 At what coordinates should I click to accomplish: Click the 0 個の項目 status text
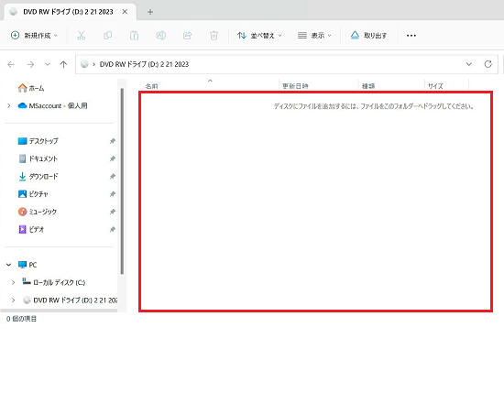coord(22,319)
